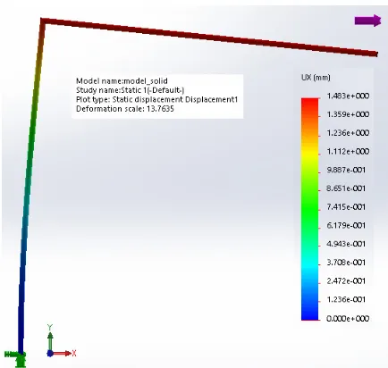
Task: Click legend value 1.236e-001
Action: (346, 299)
